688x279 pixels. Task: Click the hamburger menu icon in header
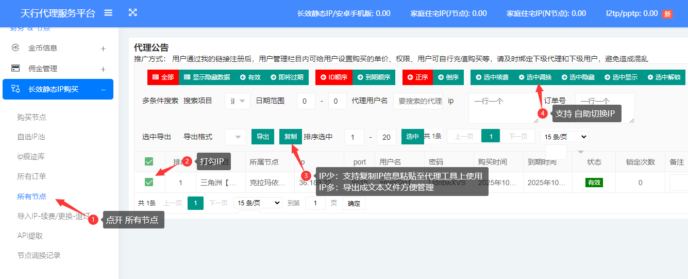click(x=108, y=13)
